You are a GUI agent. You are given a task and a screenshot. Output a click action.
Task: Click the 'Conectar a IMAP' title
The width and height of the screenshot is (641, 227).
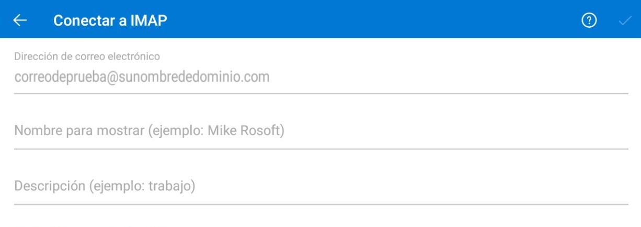coord(110,20)
